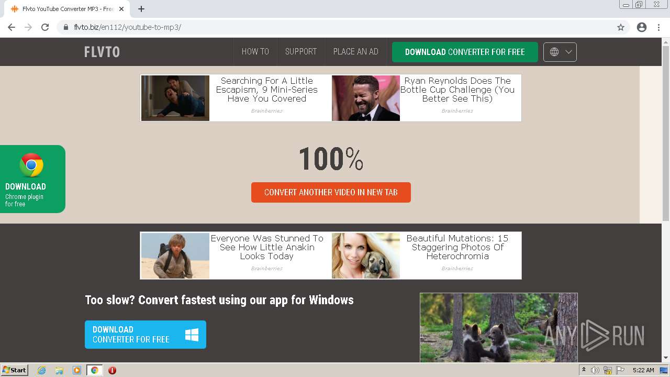Image resolution: width=670 pixels, height=377 pixels.
Task: Close the Flvto YouTube Converter tab
Action: 121,9
